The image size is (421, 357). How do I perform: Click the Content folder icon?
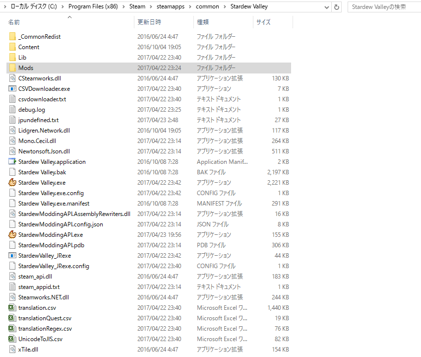tap(12, 47)
